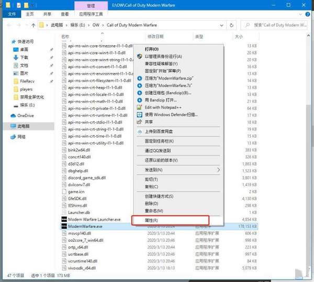Go up one folder level arrow
The image size is (314, 282).
click(x=33, y=25)
